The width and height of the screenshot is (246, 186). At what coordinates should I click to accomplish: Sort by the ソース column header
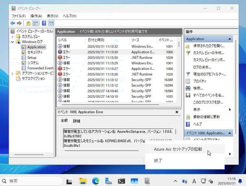143,40
